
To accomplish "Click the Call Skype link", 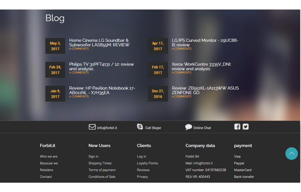I will click(153, 128).
